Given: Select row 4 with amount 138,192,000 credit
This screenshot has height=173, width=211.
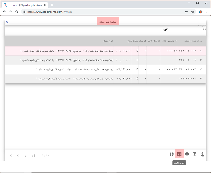Looking at the screenshot, I should pos(105,79).
